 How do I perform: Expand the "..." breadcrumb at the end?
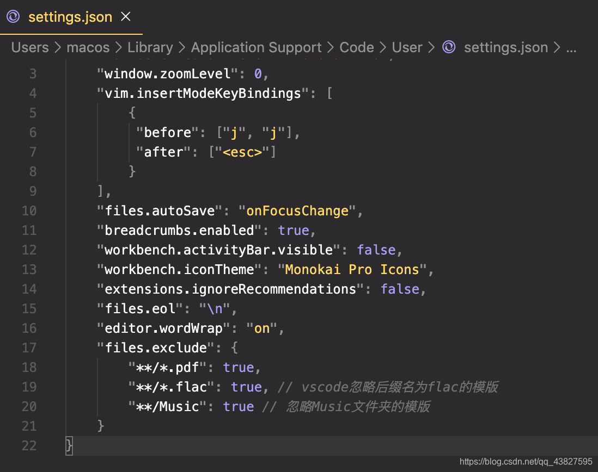point(571,47)
